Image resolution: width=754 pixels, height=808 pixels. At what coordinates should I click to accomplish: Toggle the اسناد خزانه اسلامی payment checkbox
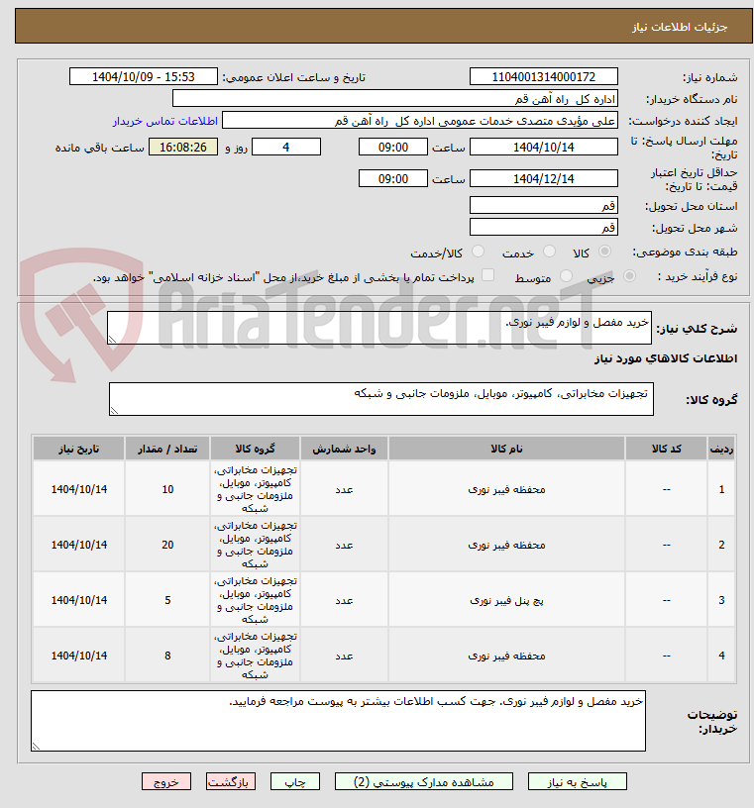point(487,275)
